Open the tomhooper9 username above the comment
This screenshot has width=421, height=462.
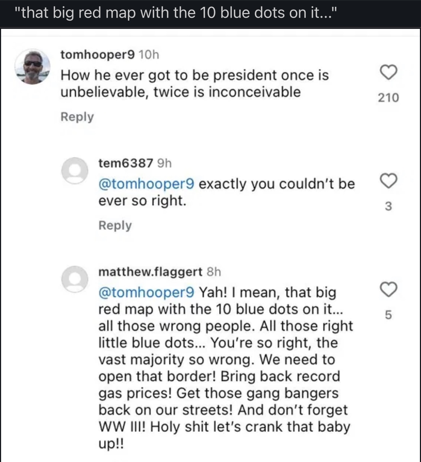pos(97,55)
